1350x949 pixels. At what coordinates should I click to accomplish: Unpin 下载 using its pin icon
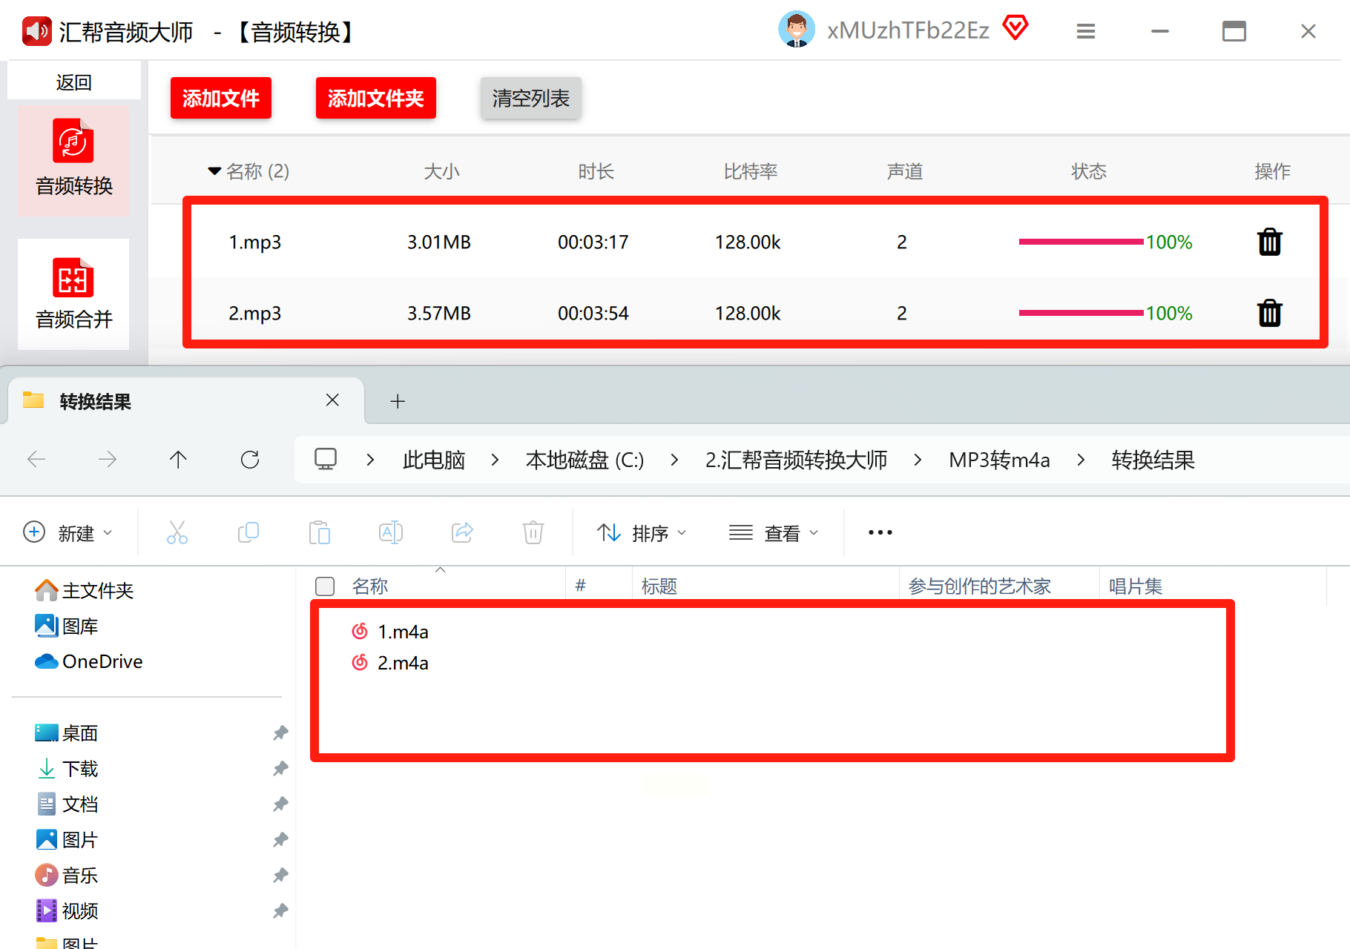[280, 768]
